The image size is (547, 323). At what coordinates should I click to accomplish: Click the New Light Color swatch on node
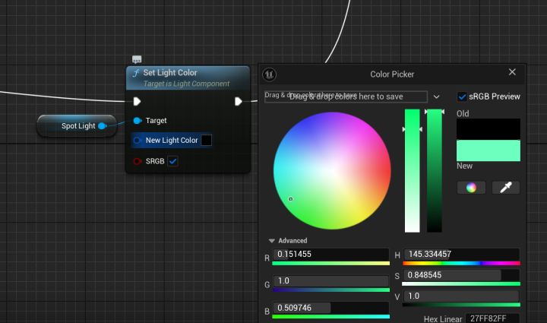[x=206, y=141]
